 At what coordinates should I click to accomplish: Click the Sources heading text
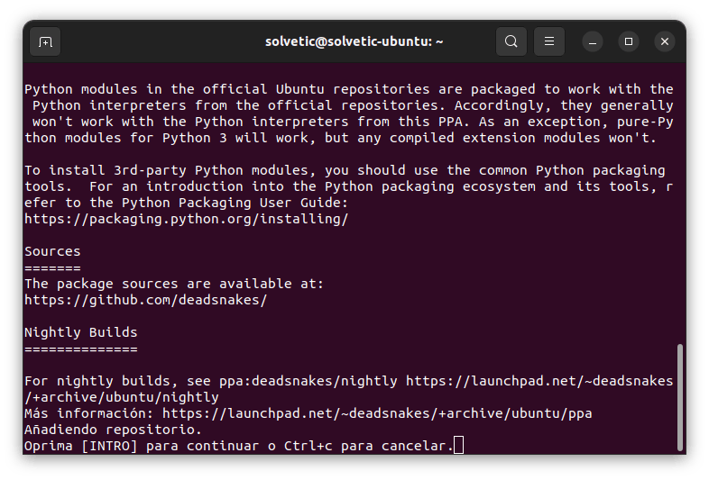pyautogui.click(x=52, y=251)
